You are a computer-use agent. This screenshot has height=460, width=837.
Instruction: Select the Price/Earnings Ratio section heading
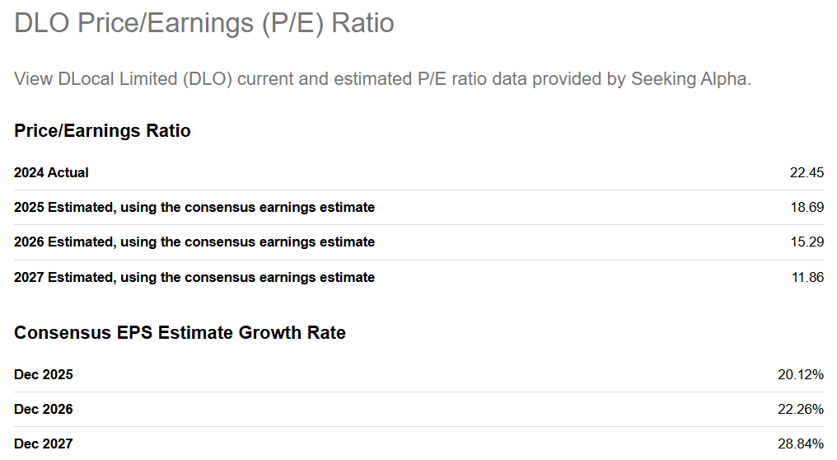click(102, 130)
